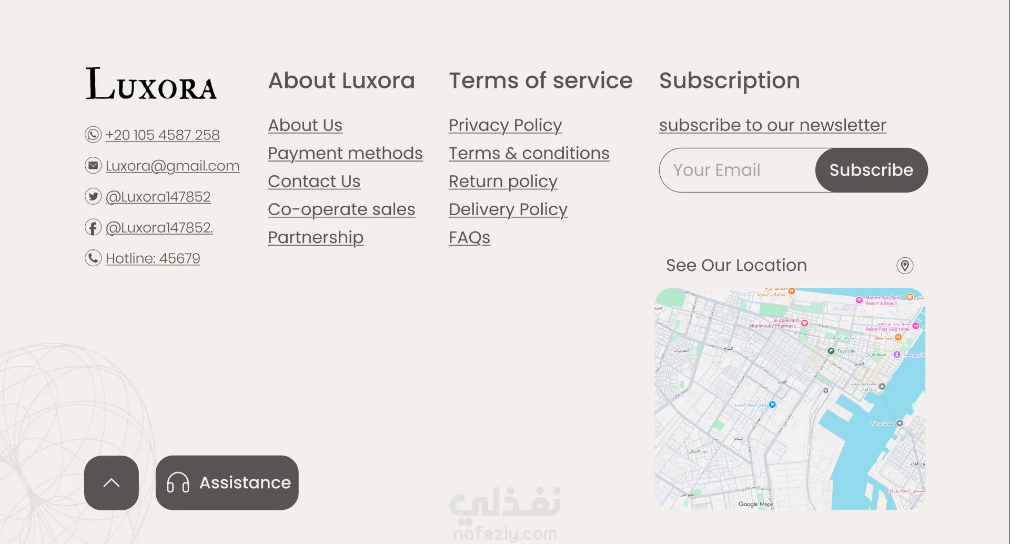Click the headphones icon on Assistance
This screenshot has height=544, width=1010.
click(x=178, y=482)
